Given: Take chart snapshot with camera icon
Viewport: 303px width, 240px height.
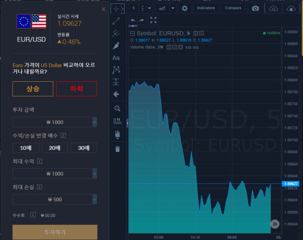Looking at the screenshot, I should coord(255,8).
